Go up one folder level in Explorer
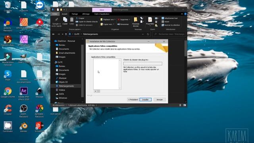The width and height of the screenshot is (254, 143). (66, 34)
